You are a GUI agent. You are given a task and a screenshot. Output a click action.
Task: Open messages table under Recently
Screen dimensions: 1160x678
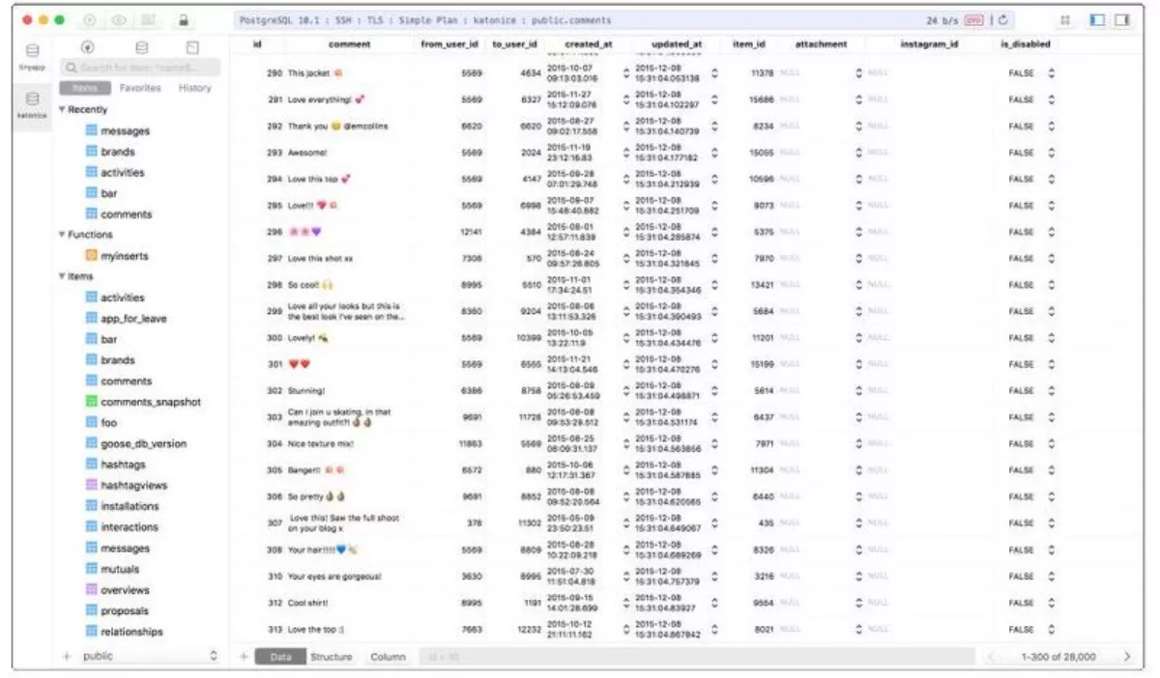click(125, 130)
